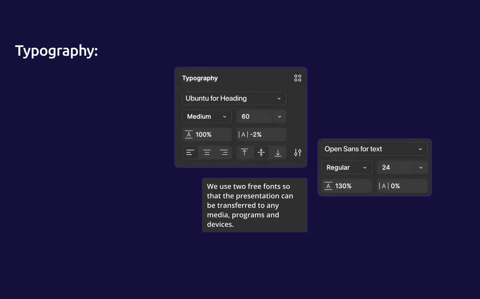Choose align bottom vertical icon
The width and height of the screenshot is (480, 299).
coord(278,152)
